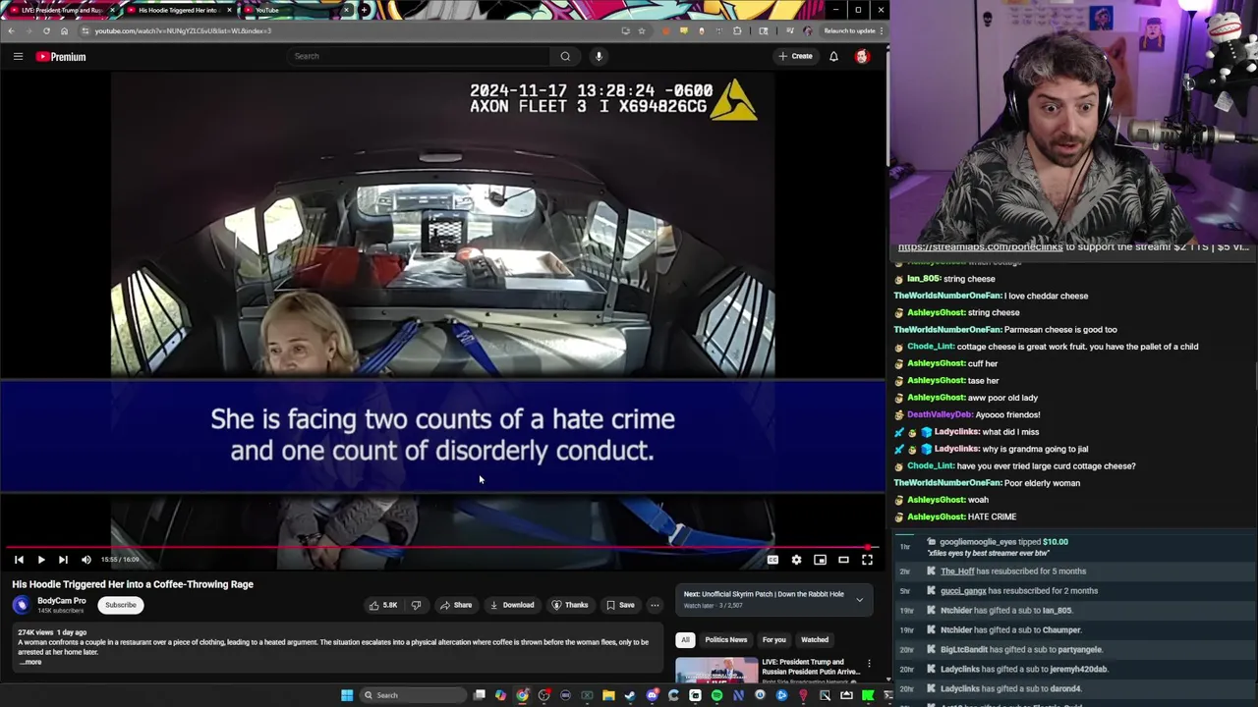Share the video
Screen dimensions: 1258x707
456,605
